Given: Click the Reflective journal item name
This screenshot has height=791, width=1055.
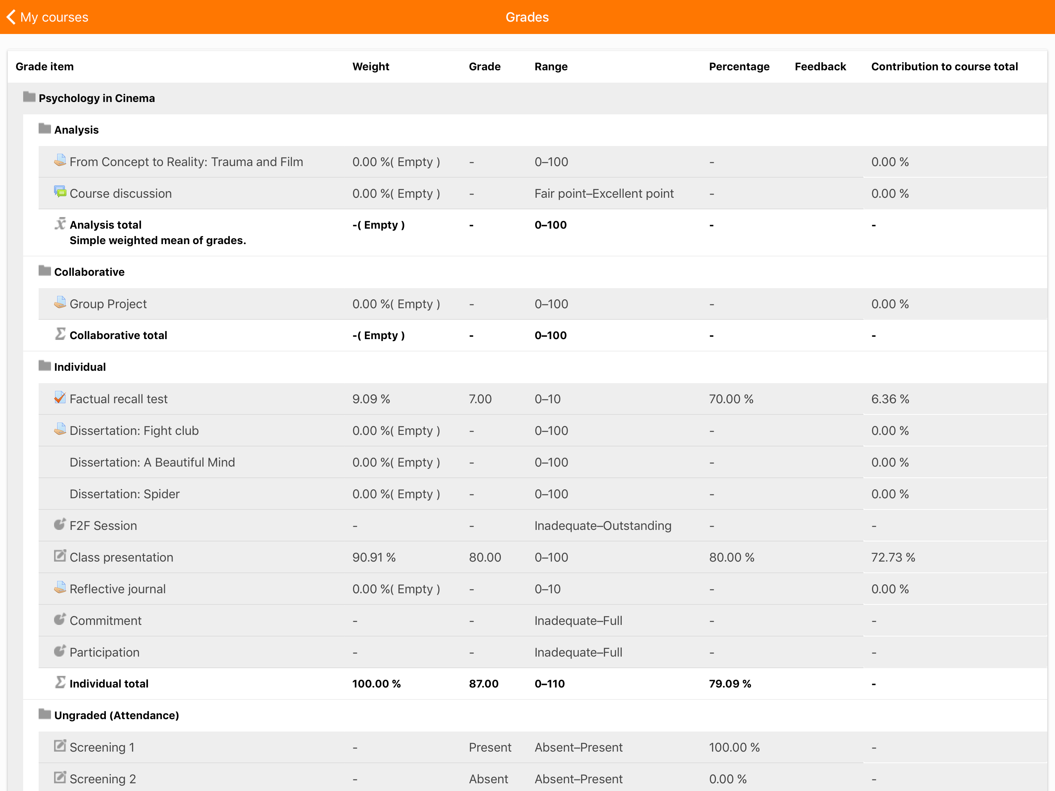Looking at the screenshot, I should [117, 589].
